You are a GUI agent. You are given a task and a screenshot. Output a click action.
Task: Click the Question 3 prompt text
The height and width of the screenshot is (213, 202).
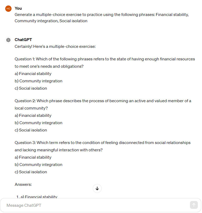pyautogui.click(x=102, y=146)
